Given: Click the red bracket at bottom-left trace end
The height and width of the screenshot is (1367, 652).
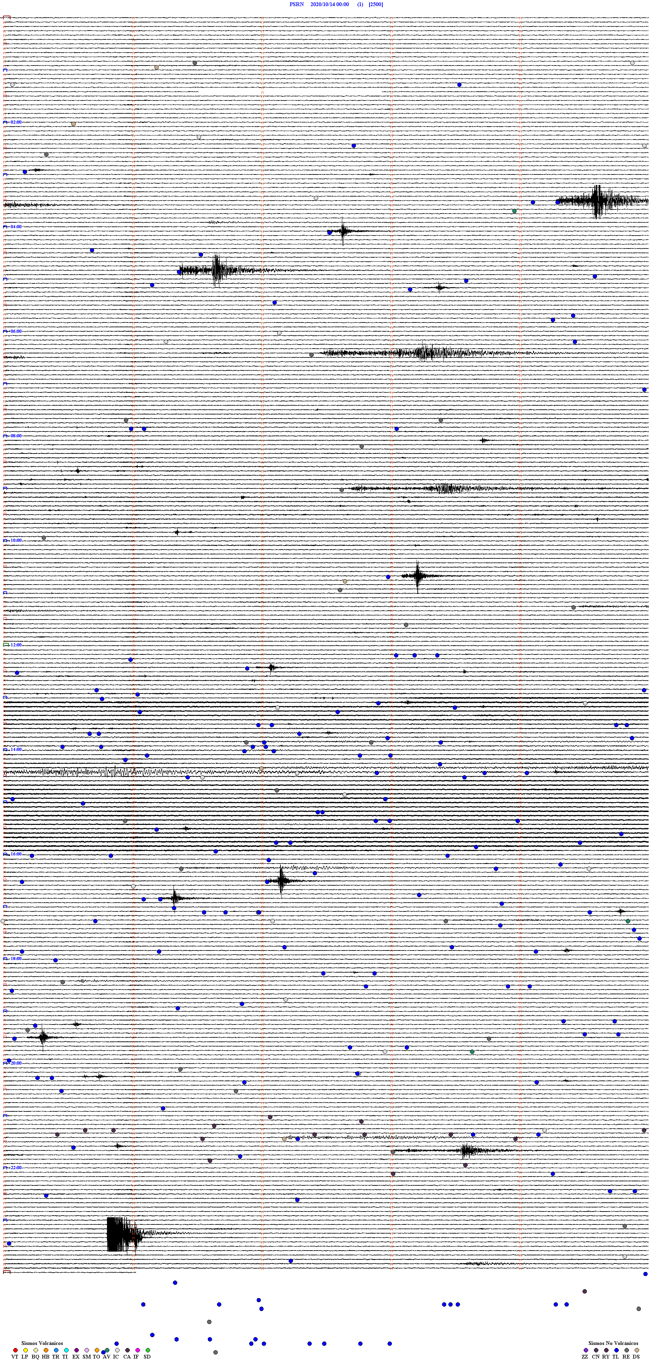Looking at the screenshot, I should [x=7, y=1272].
